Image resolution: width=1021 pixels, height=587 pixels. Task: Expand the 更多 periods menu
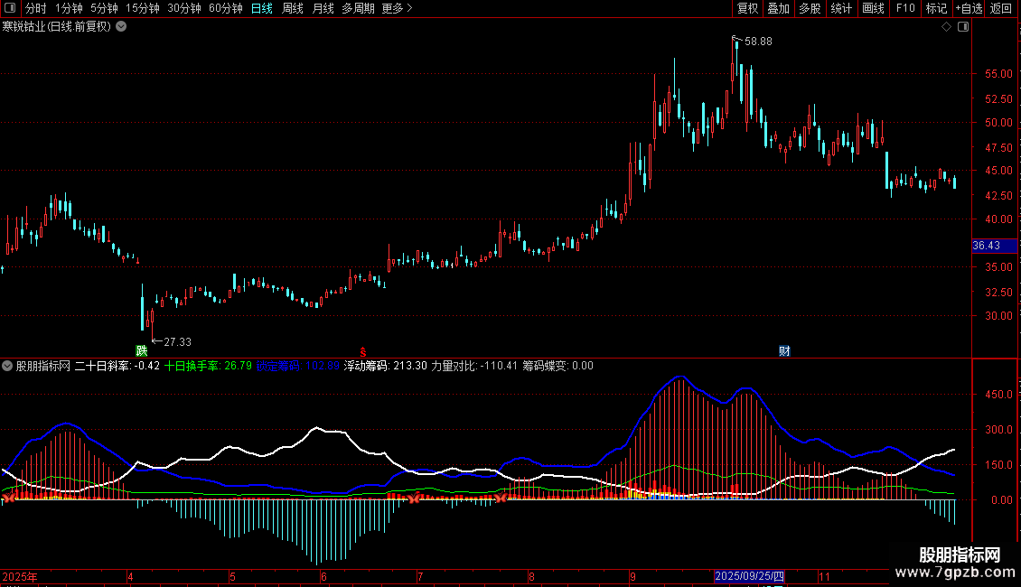point(397,8)
